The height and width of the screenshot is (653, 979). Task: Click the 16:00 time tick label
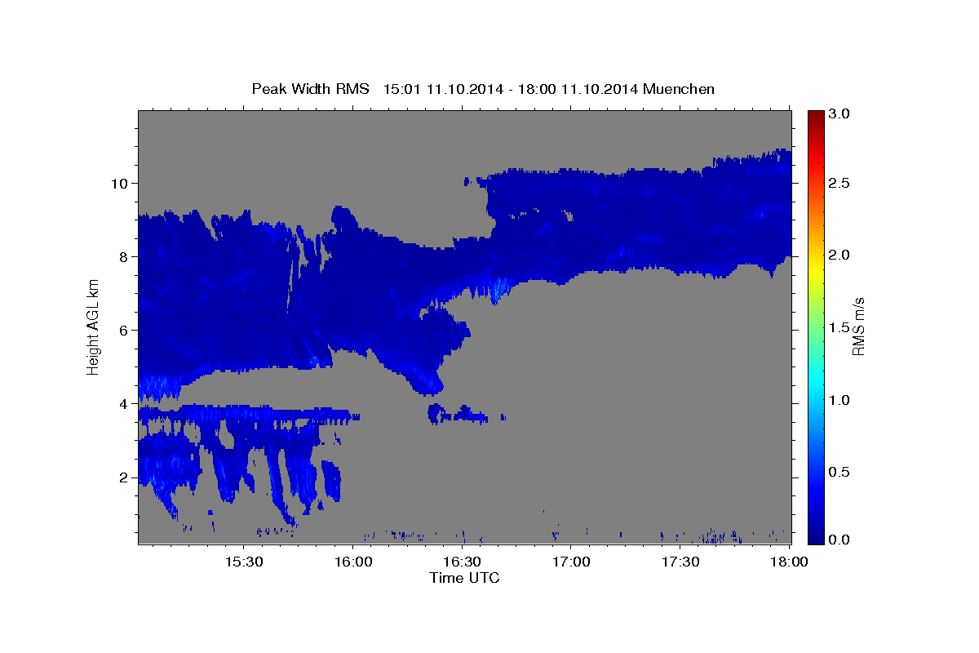352,562
